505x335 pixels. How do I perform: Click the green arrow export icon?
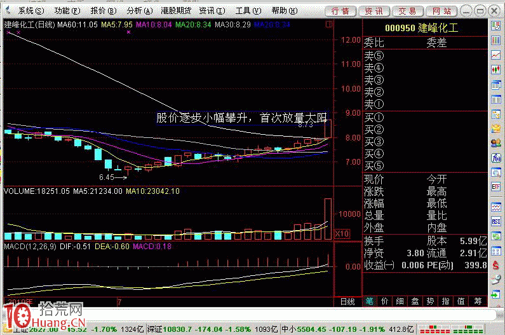(x=496, y=294)
